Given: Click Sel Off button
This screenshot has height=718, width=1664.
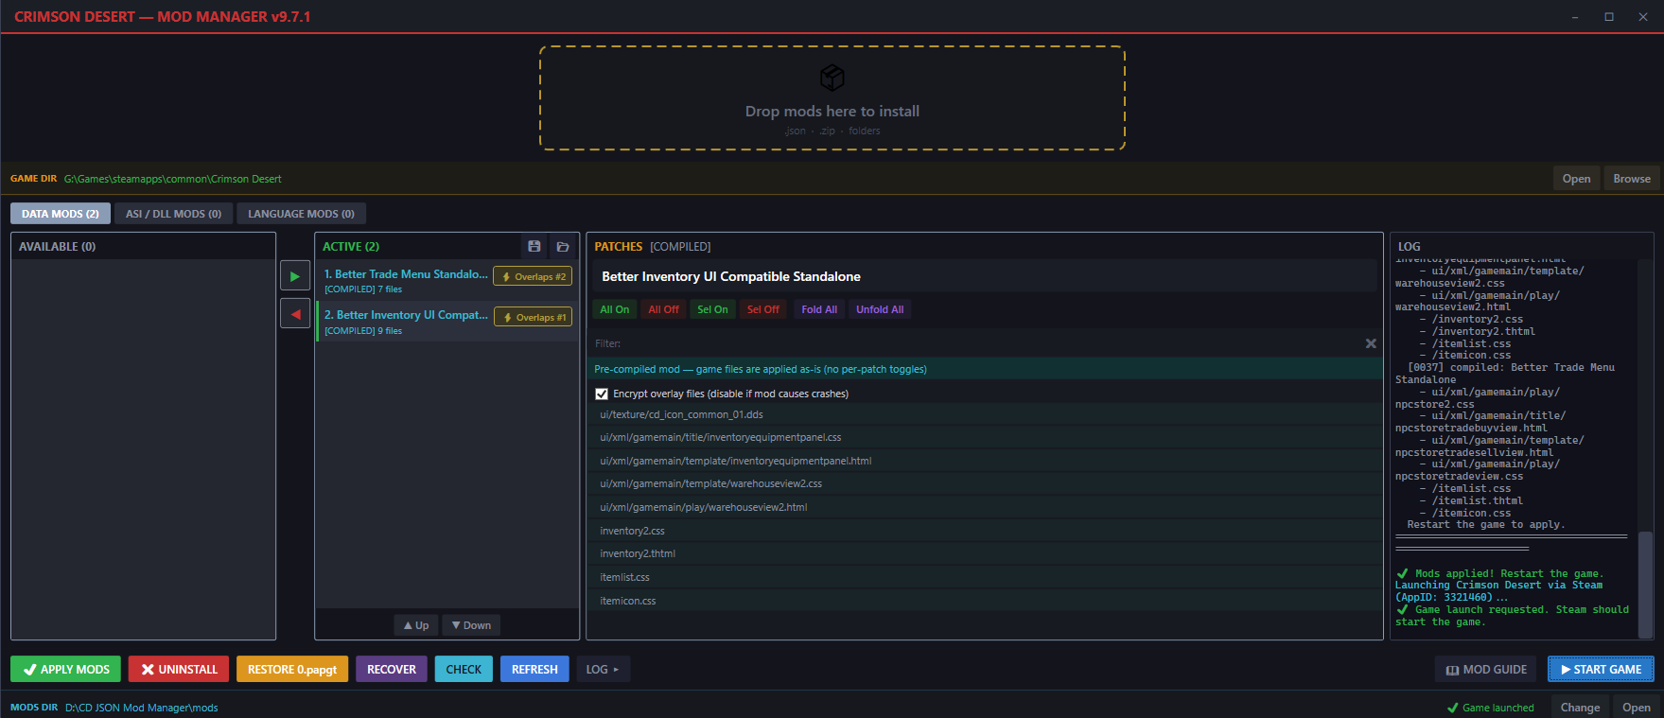Looking at the screenshot, I should (x=763, y=309).
